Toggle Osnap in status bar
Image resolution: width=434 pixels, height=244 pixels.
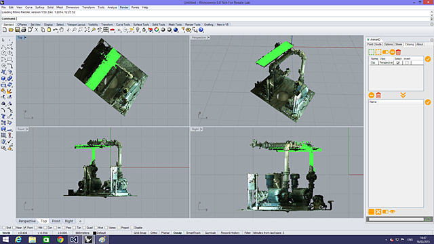point(178,233)
